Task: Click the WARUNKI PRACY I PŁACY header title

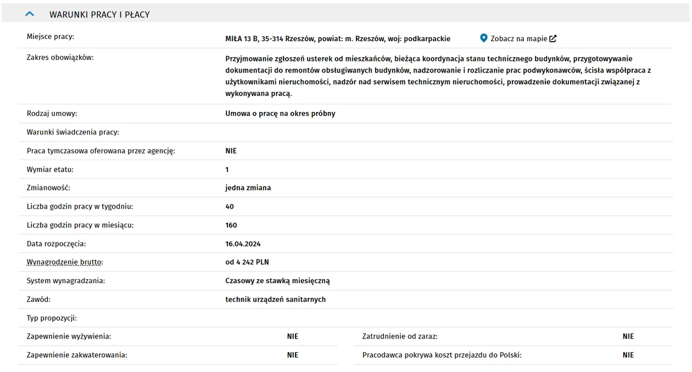Action: (99, 15)
